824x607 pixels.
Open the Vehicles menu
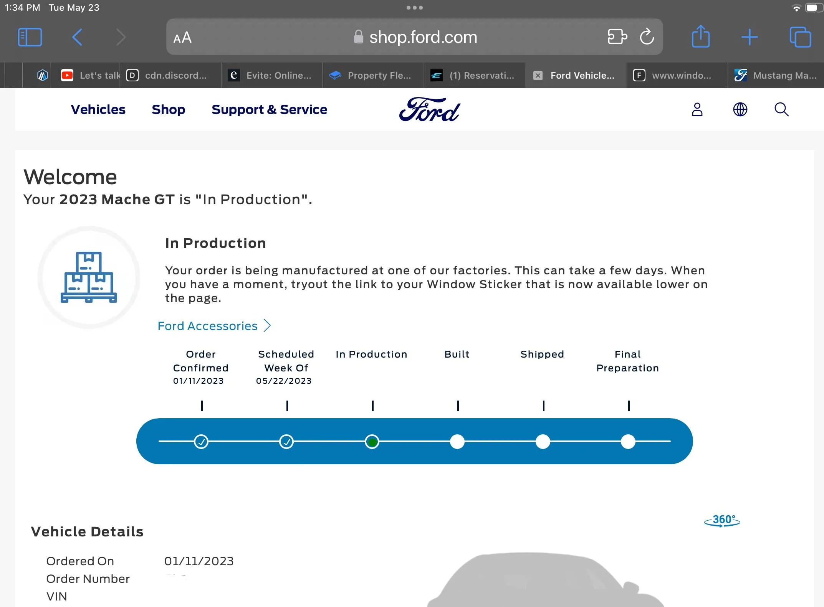98,109
